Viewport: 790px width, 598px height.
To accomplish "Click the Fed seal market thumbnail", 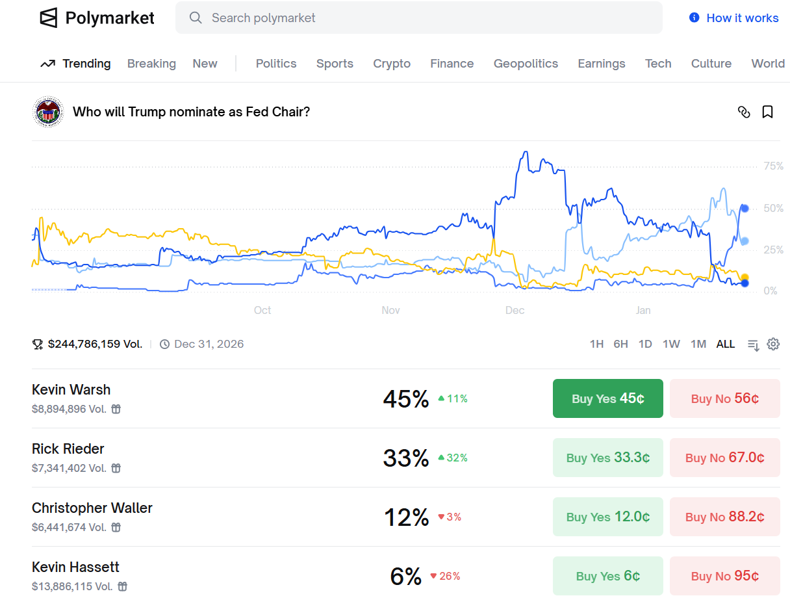I will (x=47, y=112).
